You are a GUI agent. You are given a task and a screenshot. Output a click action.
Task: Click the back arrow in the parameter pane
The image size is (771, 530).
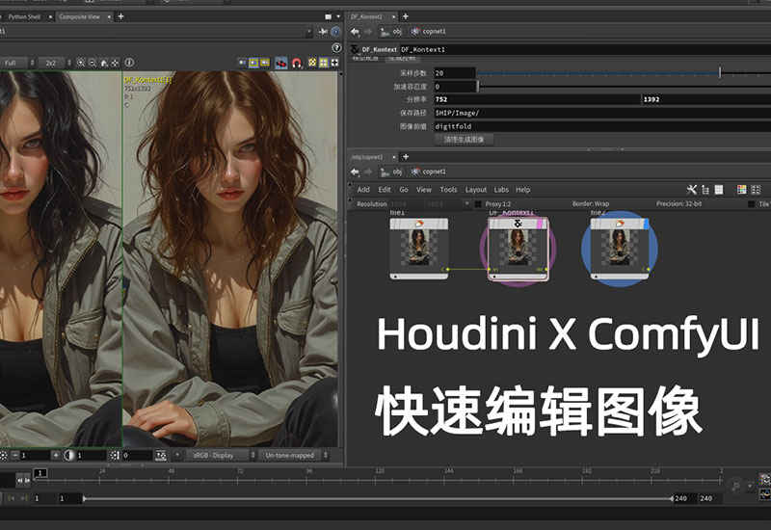tap(355, 32)
